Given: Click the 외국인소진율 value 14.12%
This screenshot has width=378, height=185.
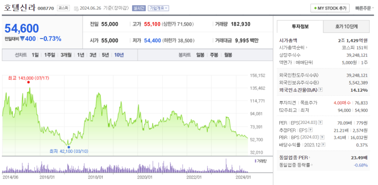Looking at the screenshot, I should 359,90.
